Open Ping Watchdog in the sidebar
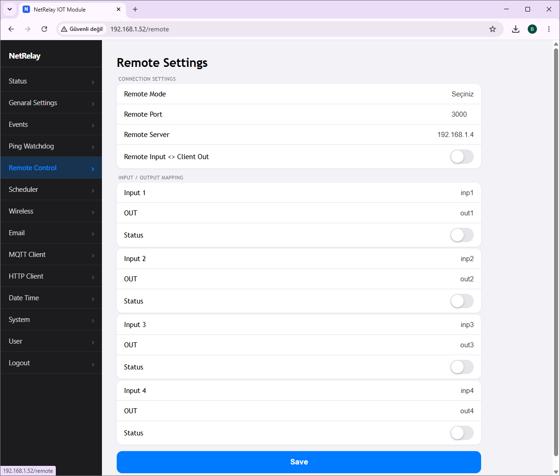Viewport: 560px width, 476px height. (51, 146)
